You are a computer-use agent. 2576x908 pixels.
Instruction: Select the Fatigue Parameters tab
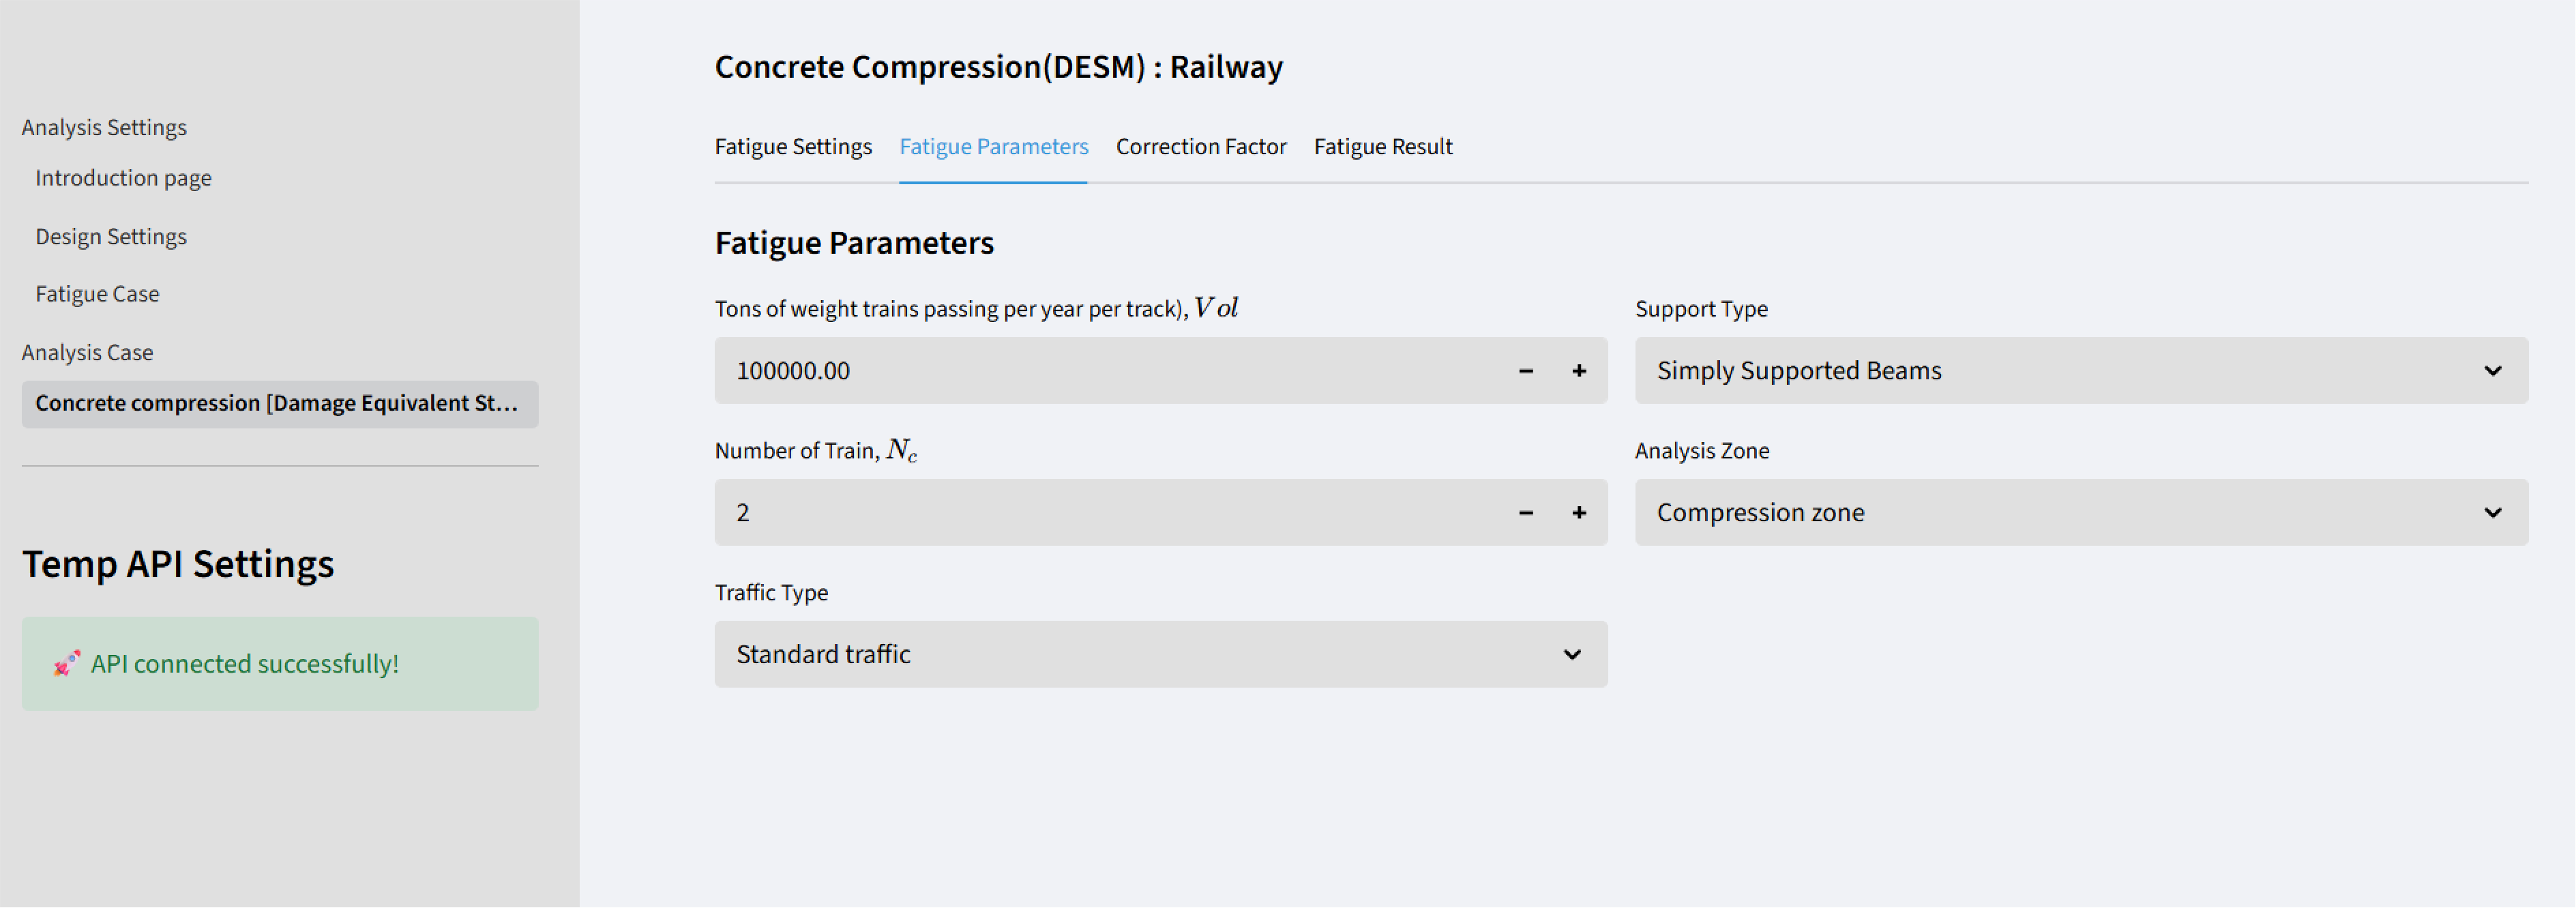[x=993, y=147]
